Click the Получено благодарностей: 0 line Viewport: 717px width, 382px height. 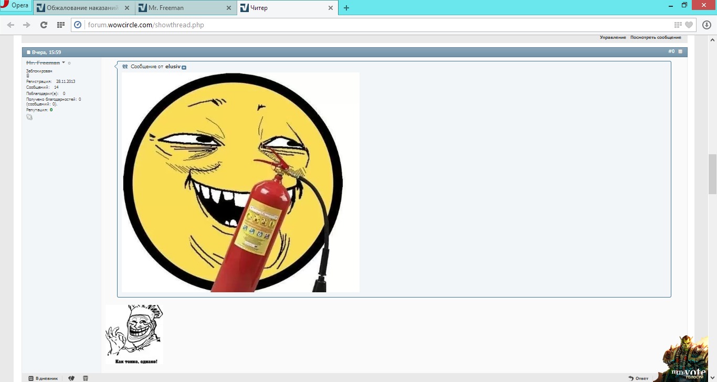54,99
